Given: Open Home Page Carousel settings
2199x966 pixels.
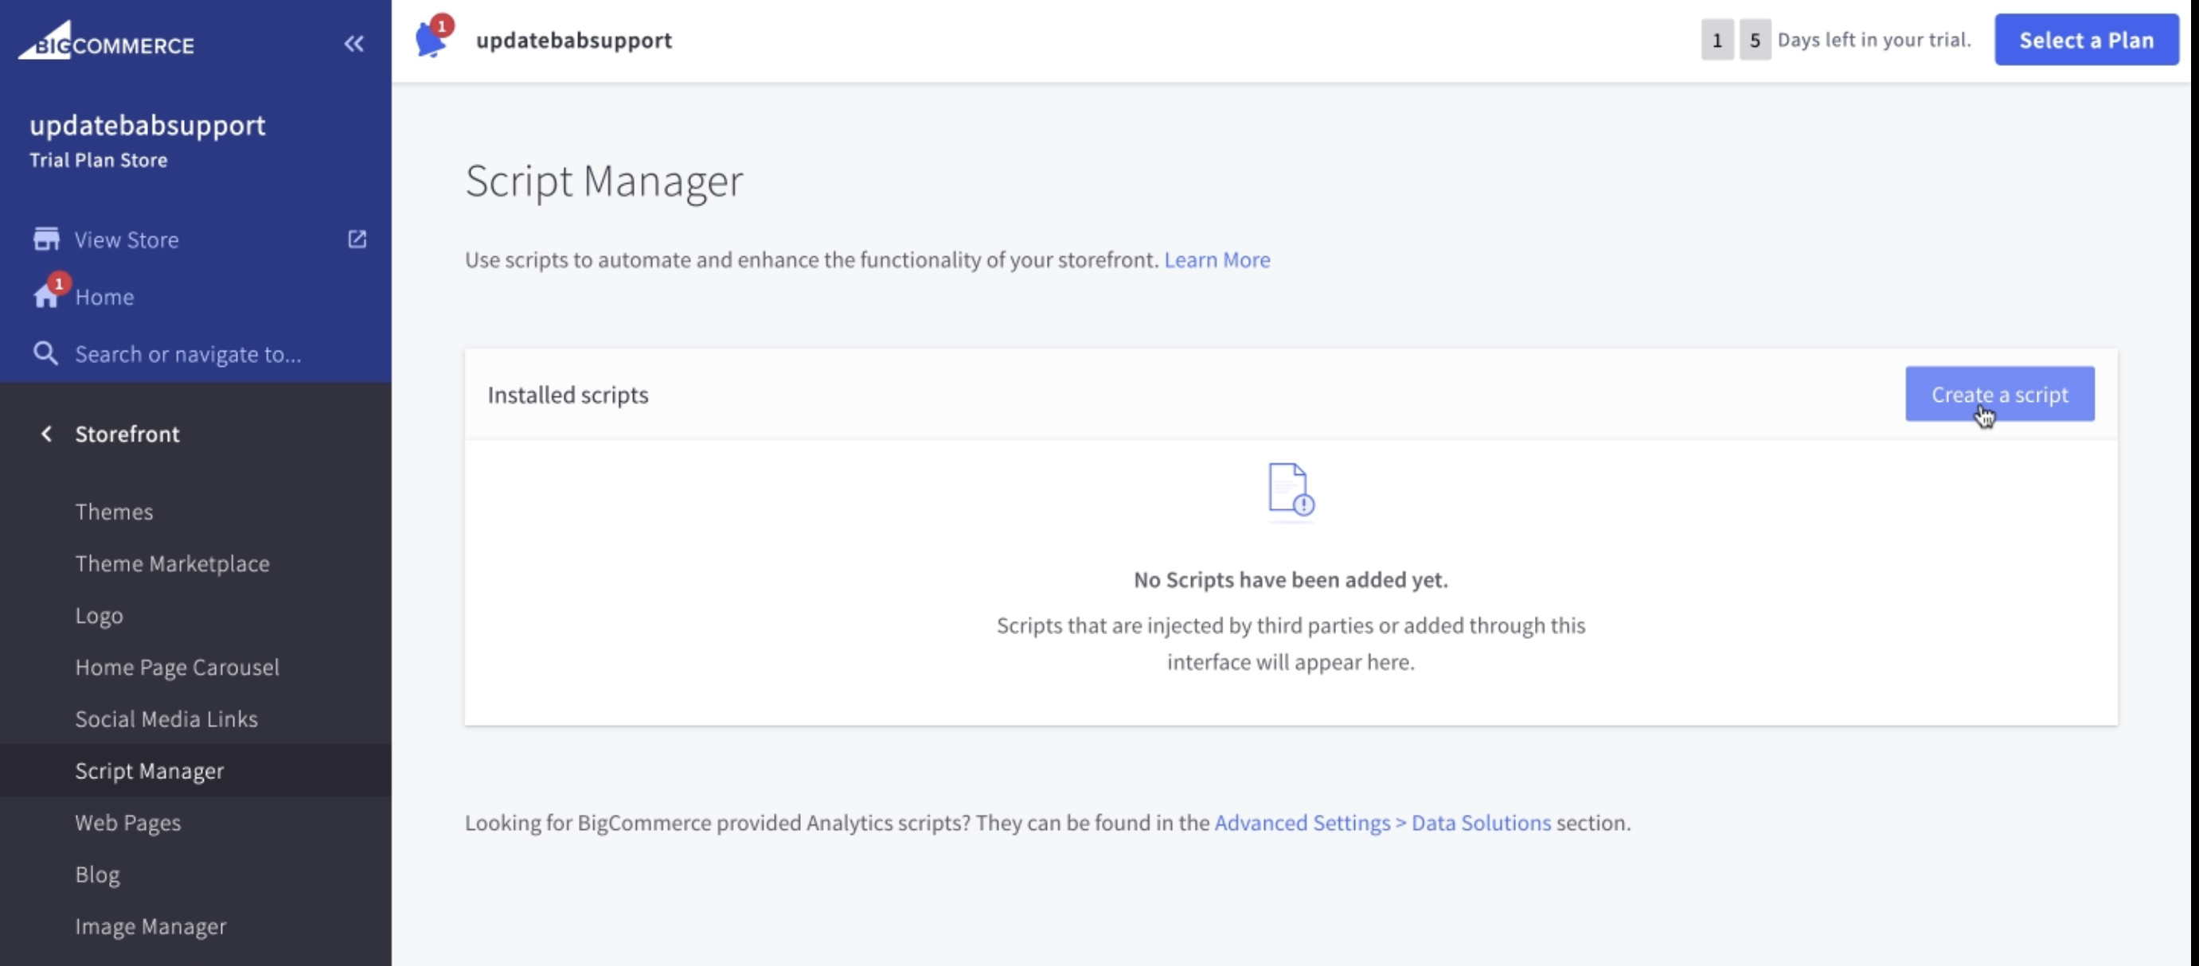Looking at the screenshot, I should pos(177,667).
